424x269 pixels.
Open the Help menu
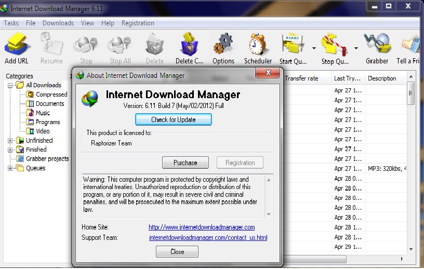[x=108, y=23]
